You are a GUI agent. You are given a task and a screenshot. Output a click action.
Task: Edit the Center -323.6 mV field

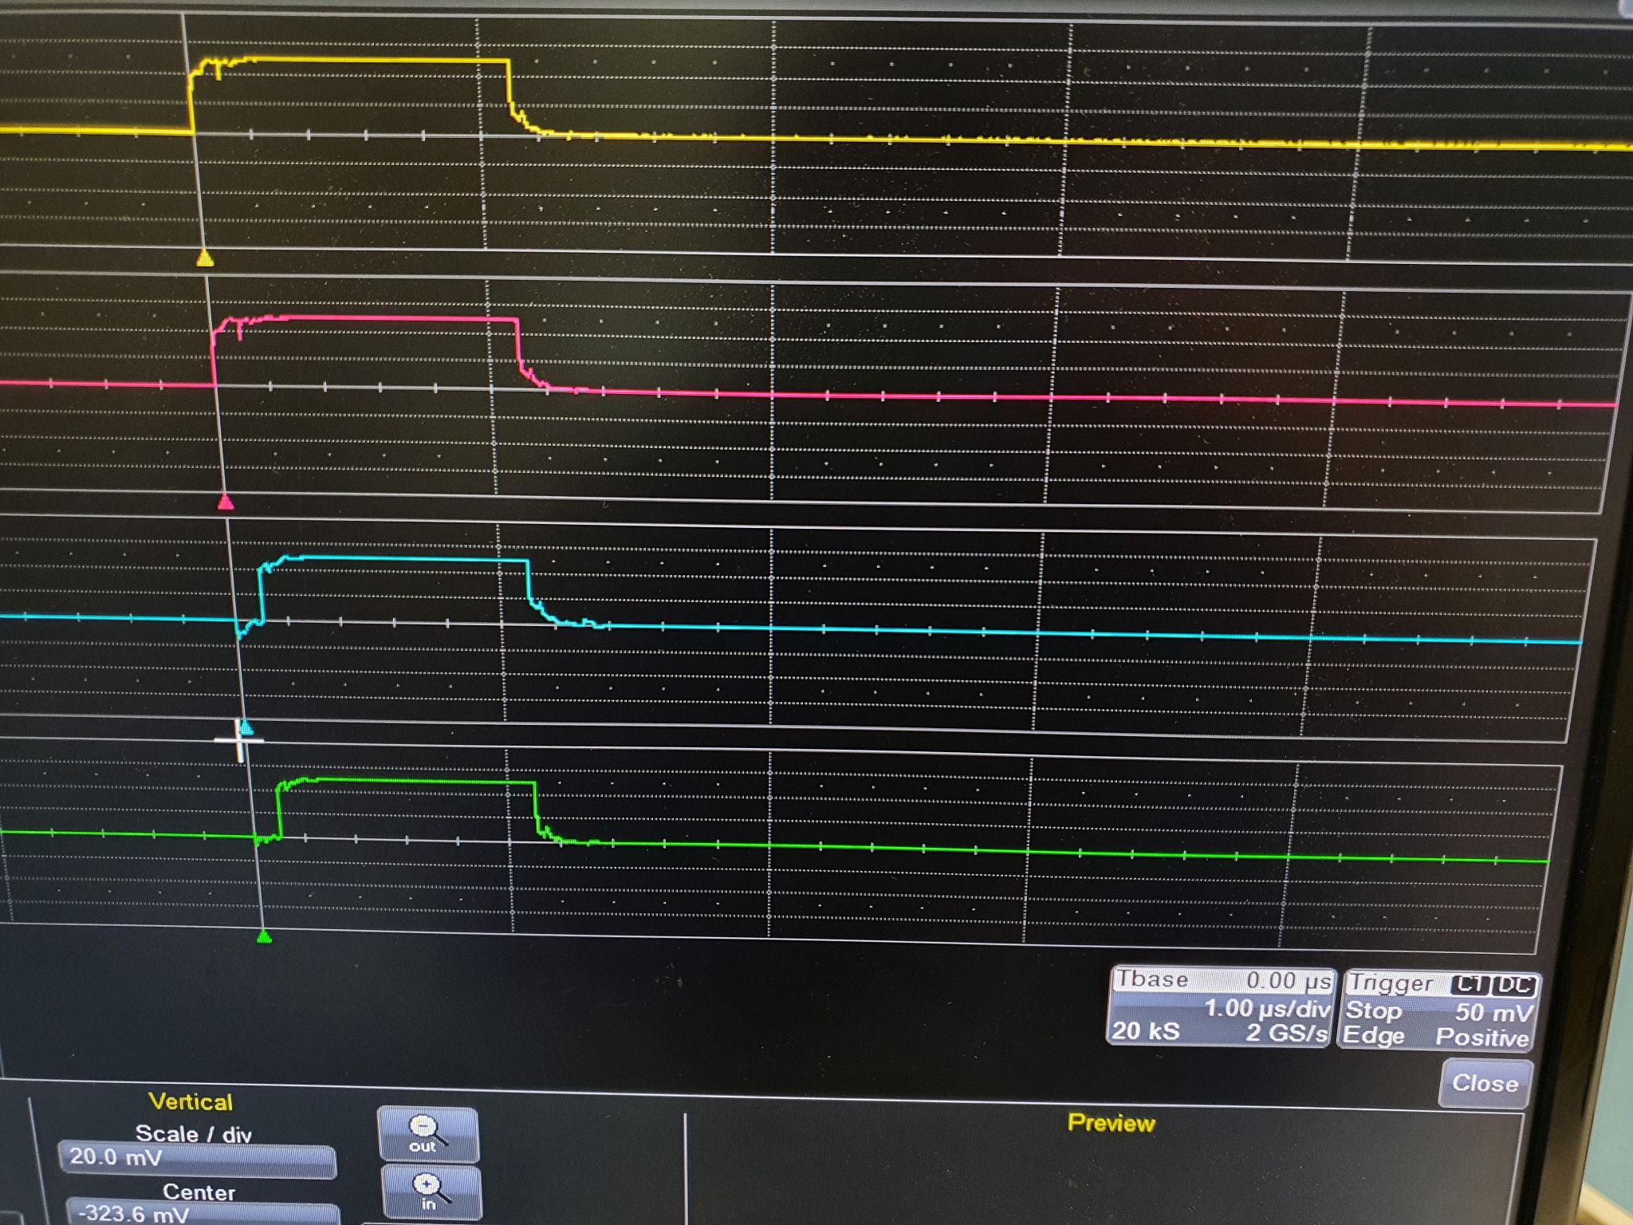[203, 1212]
